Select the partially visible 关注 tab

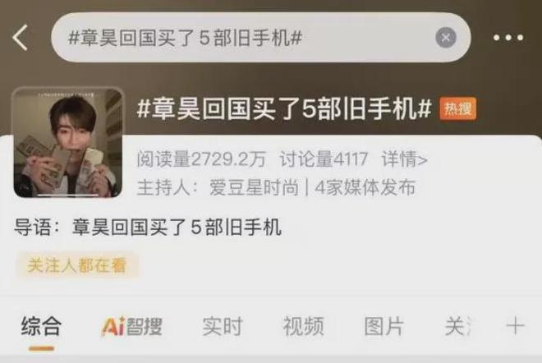pyautogui.click(x=458, y=326)
